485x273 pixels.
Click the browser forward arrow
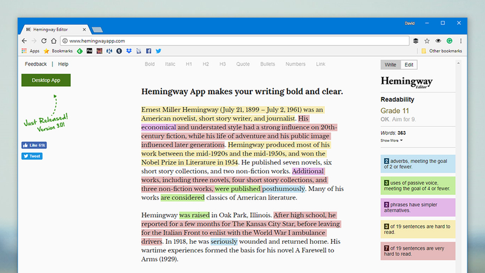(x=34, y=41)
